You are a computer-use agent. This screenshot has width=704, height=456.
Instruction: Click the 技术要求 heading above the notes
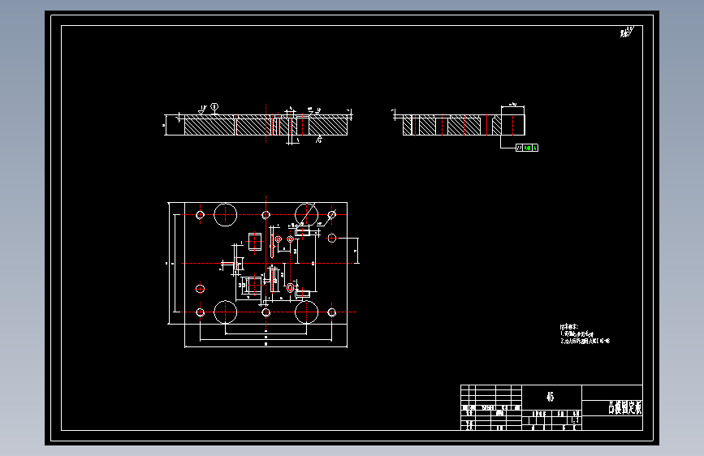tap(569, 327)
